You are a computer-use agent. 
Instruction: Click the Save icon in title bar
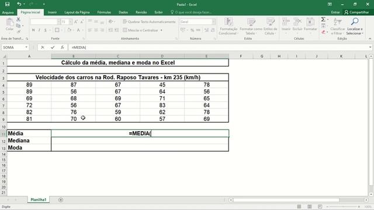(x=8, y=4)
